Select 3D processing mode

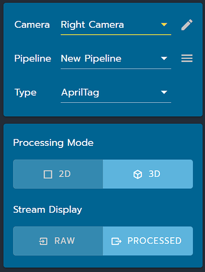click(x=148, y=174)
